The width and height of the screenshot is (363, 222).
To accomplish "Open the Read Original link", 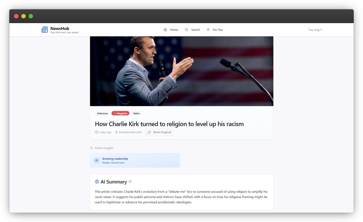I will coord(159,132).
